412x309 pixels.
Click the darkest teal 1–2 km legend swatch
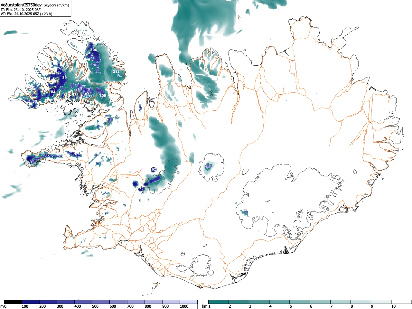pos(219,302)
